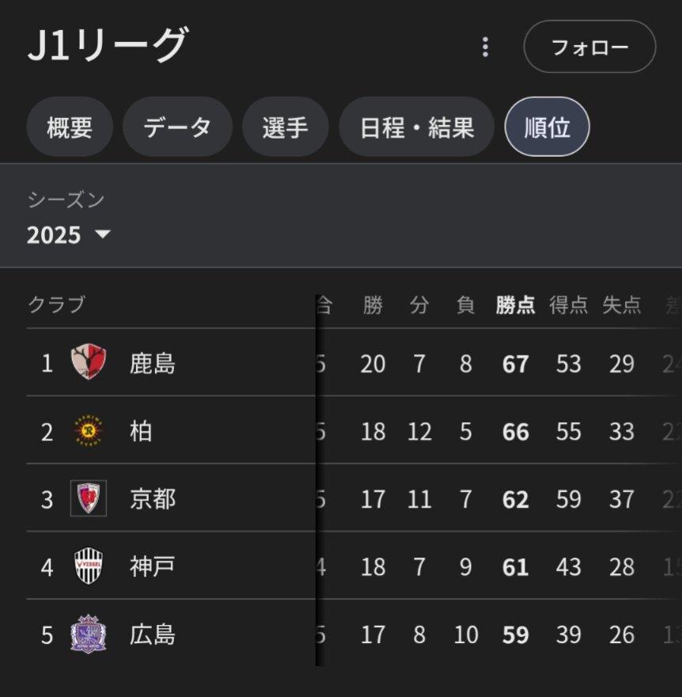Open the 日程・結果 schedule tab

point(416,128)
